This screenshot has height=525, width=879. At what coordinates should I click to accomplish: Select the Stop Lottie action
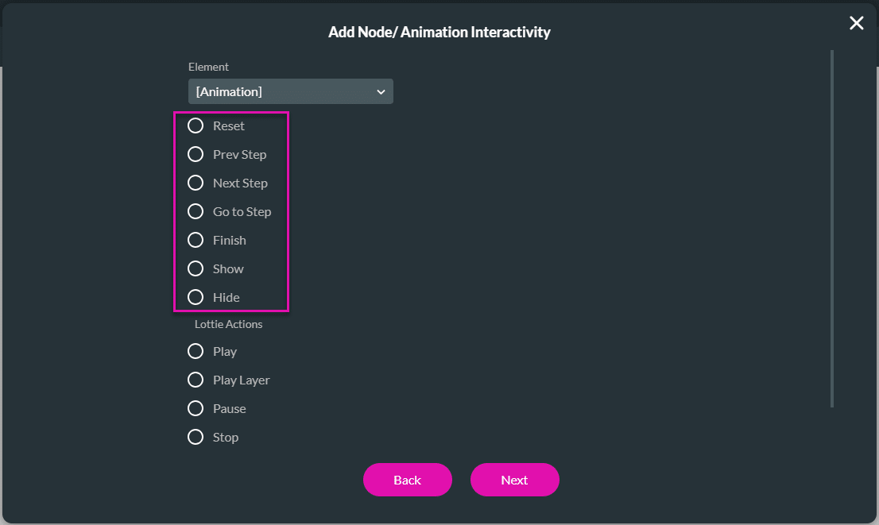196,437
